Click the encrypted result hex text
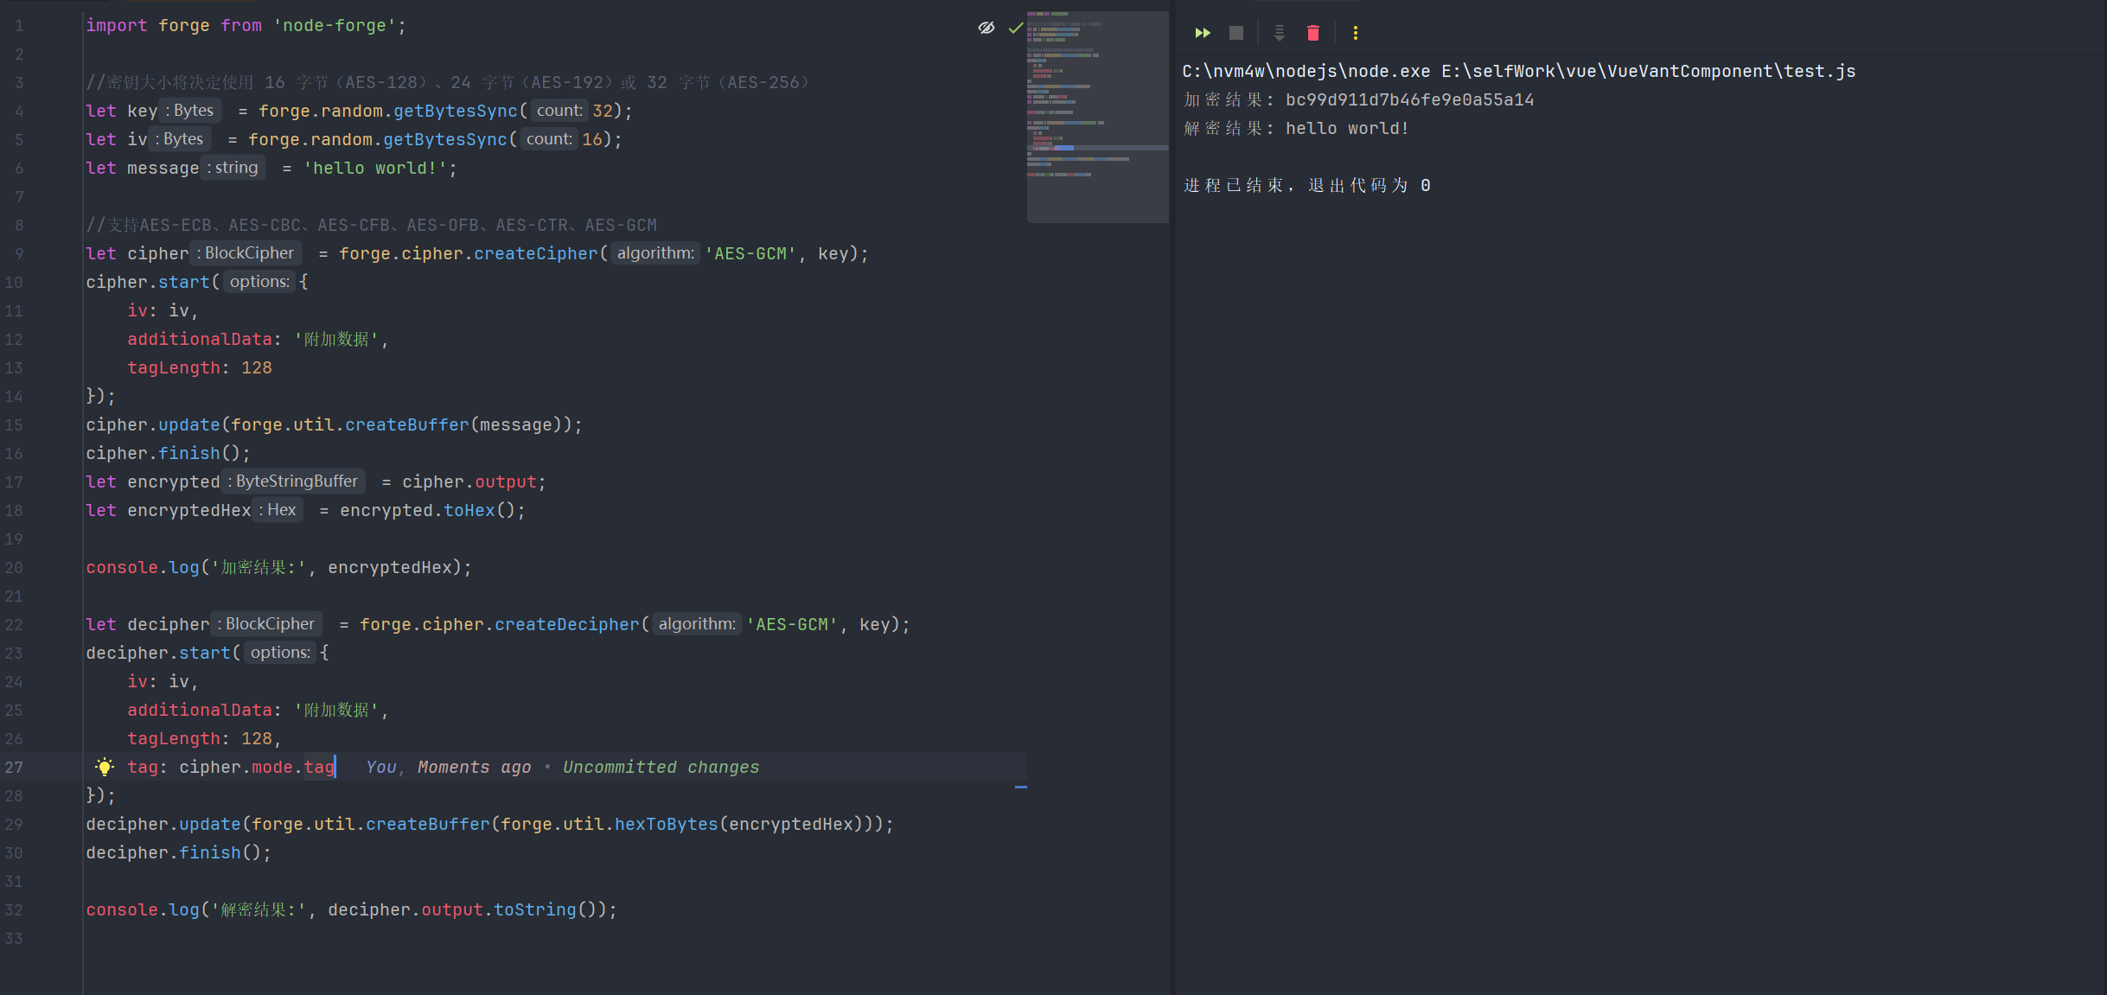Image resolution: width=2107 pixels, height=995 pixels. (1409, 99)
